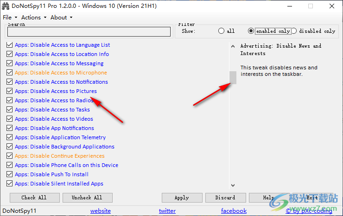Uncheck Disable Silent Installed Apps checkbox
Viewport: 343px width, 216px height.
(x=9, y=184)
